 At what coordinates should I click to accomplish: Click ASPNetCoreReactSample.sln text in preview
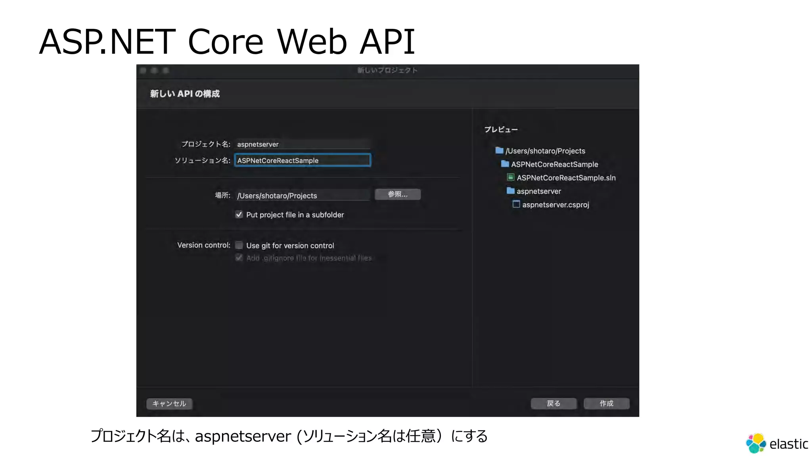566,178
